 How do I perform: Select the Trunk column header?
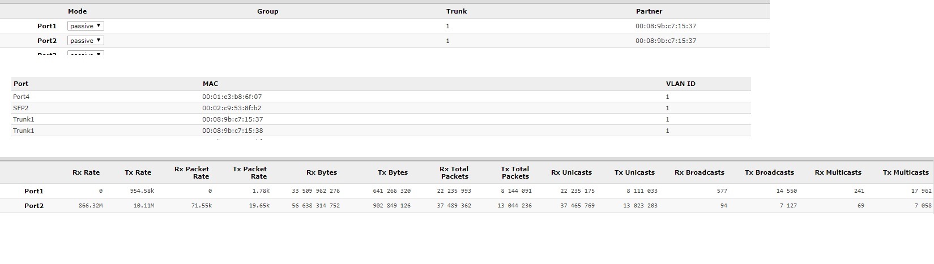(x=457, y=11)
